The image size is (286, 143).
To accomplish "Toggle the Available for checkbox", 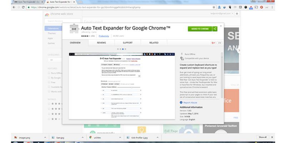I will (49, 87).
